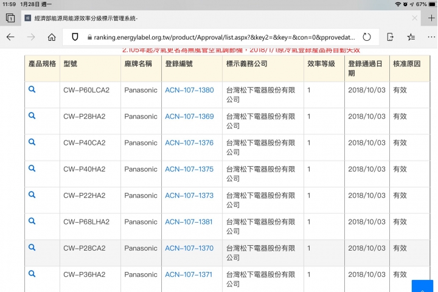View product specs for CW-P40CA2
Viewport: 438px width, 292px height.
tap(32, 142)
